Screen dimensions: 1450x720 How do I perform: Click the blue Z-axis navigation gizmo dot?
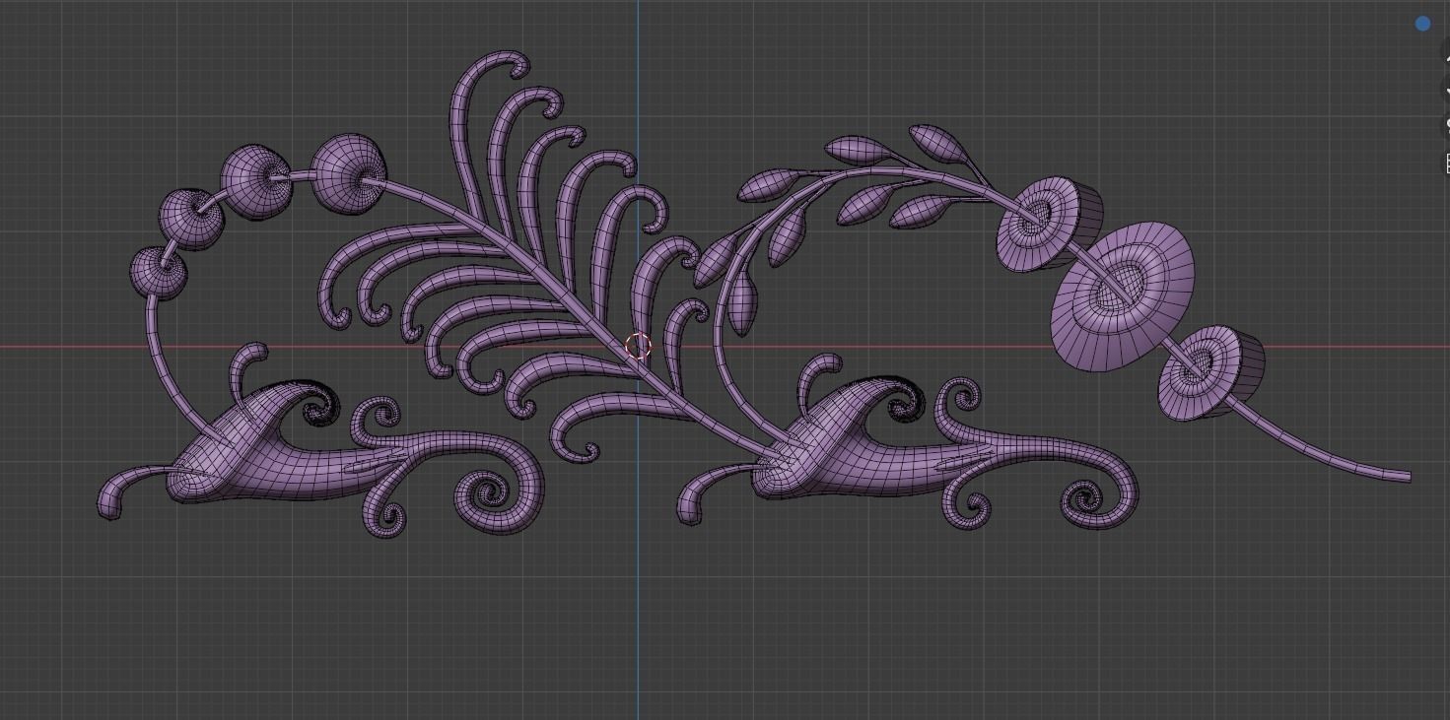[1422, 24]
